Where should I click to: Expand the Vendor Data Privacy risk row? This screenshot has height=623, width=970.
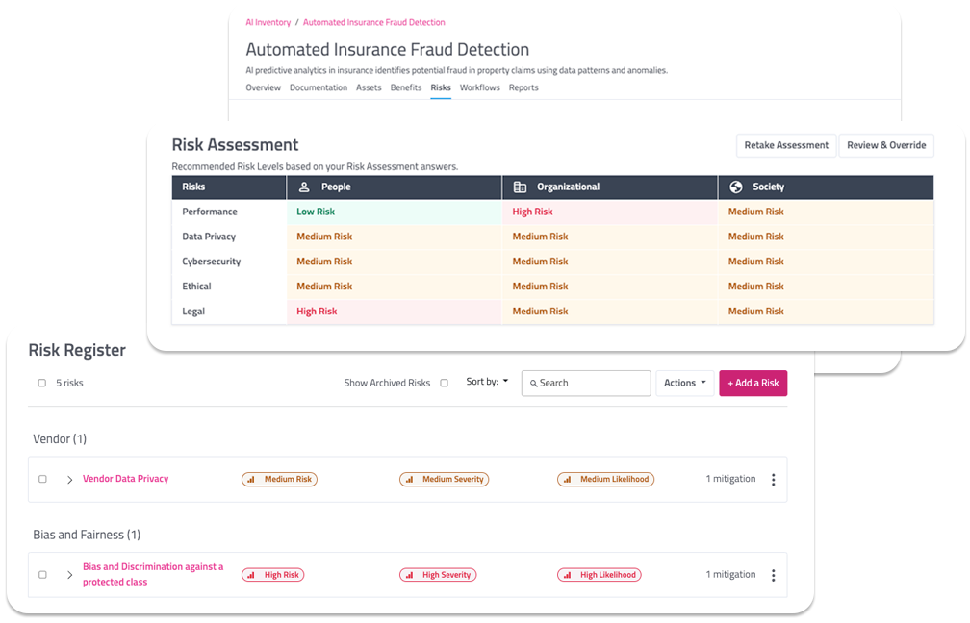[x=70, y=480]
